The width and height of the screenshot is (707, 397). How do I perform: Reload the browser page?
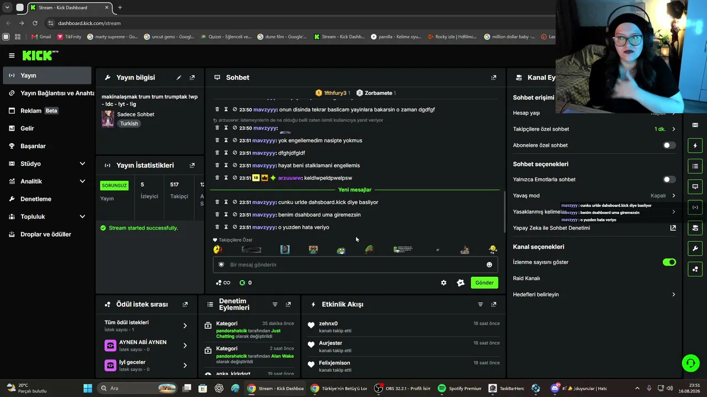(x=35, y=23)
